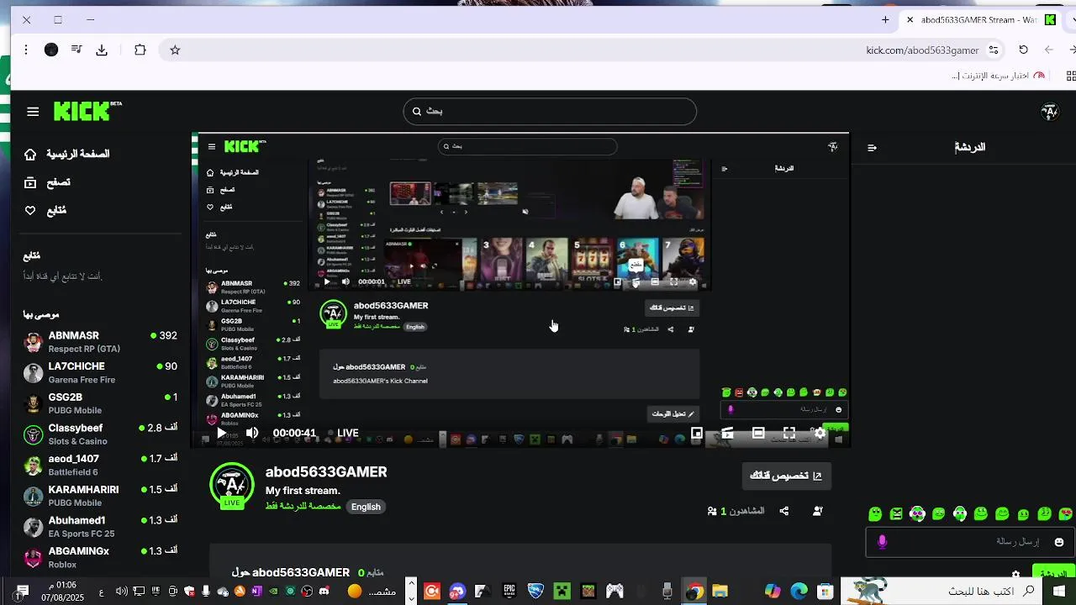Open GSG2B recommended channel

click(x=101, y=403)
